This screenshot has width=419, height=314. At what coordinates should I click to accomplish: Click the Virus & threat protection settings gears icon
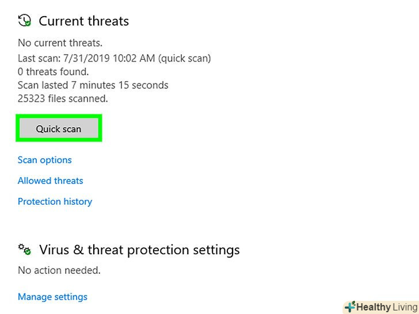24,250
